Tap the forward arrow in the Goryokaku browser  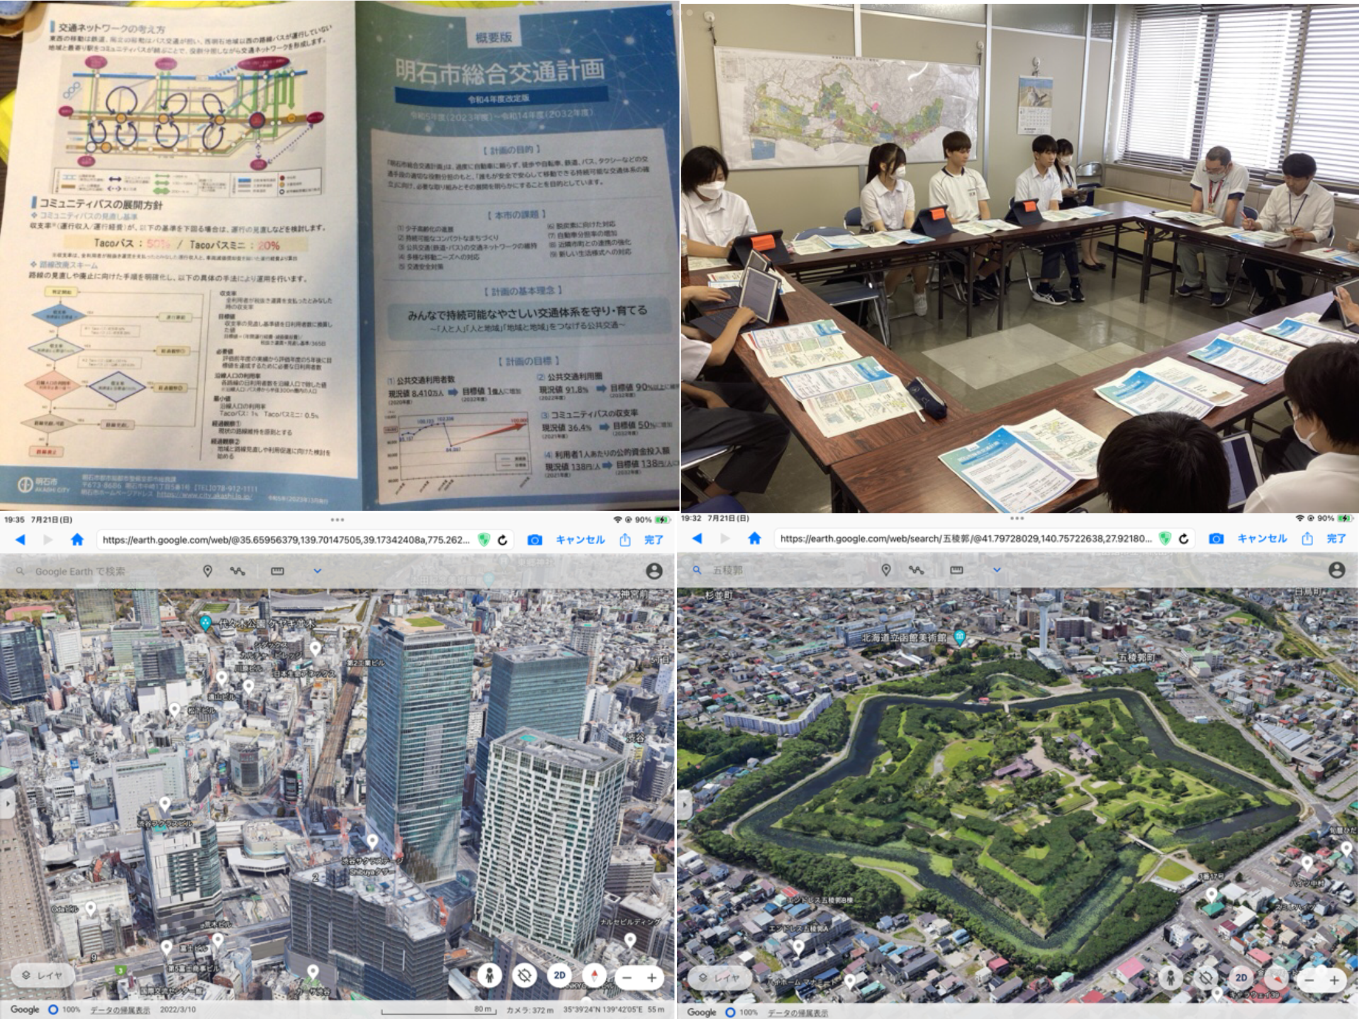(725, 538)
